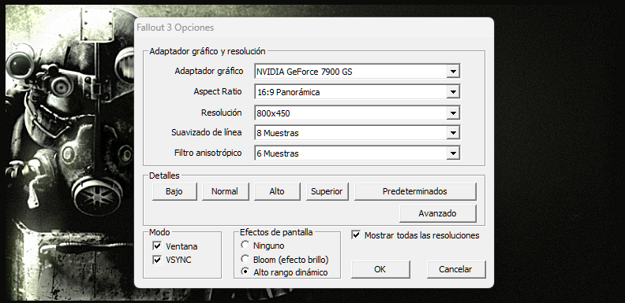This screenshot has width=625, height=303.
Task: Confirm with the OK button
Action: [x=380, y=269]
